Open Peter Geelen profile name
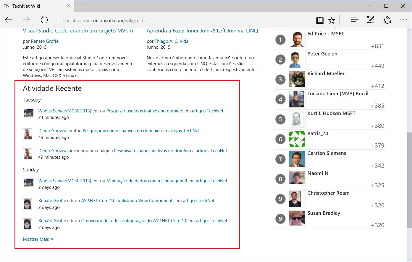 click(x=322, y=54)
